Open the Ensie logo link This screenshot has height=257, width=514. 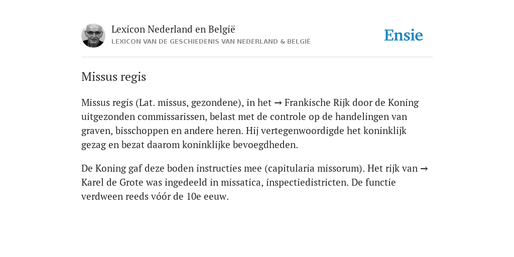click(x=404, y=35)
